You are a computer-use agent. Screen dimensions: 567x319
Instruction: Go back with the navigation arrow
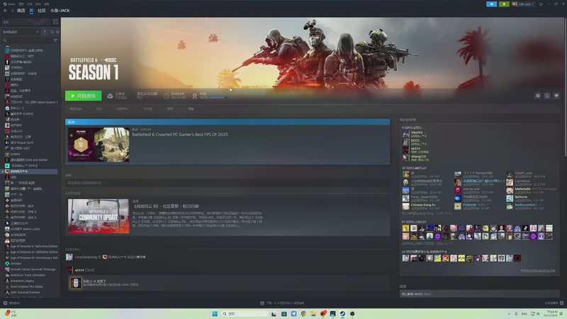point(5,11)
